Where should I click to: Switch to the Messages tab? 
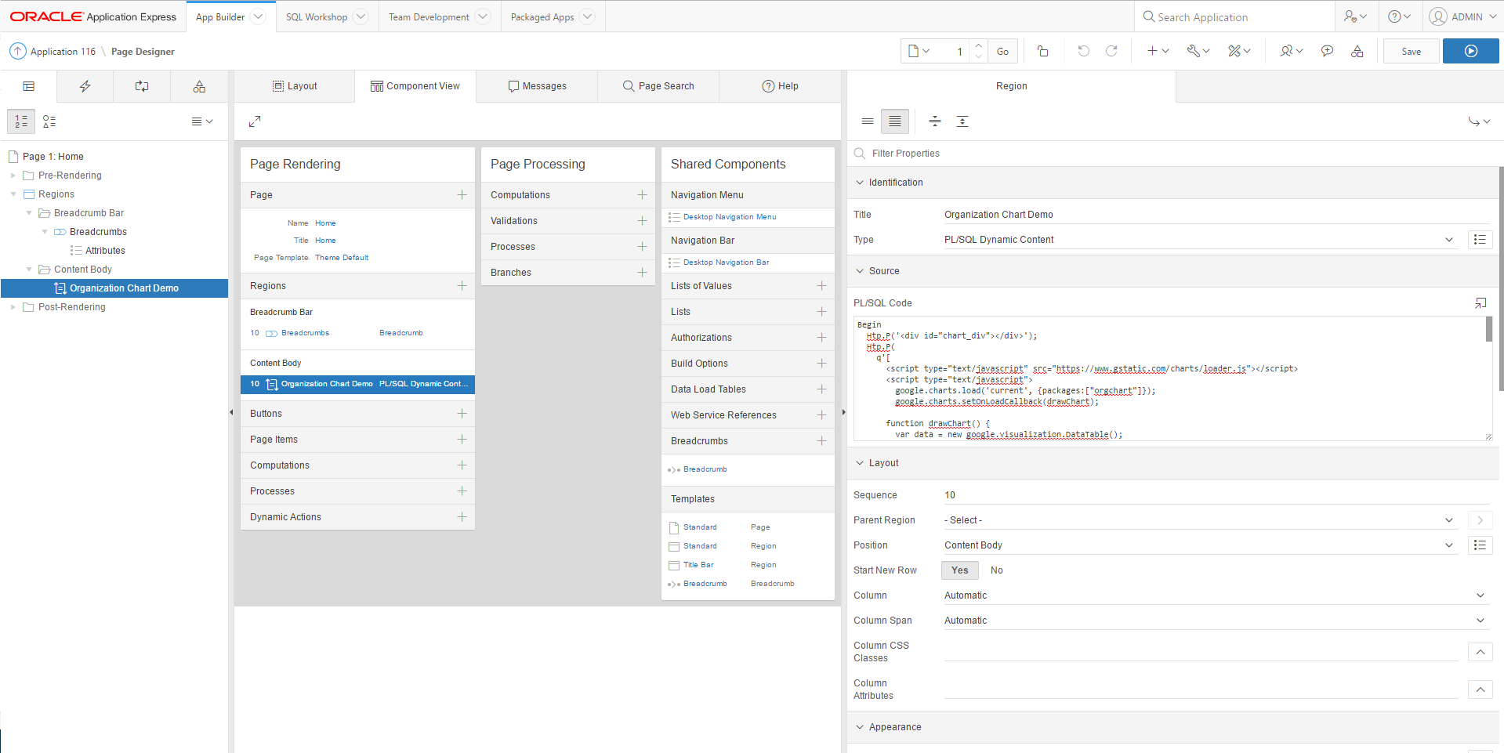(537, 86)
